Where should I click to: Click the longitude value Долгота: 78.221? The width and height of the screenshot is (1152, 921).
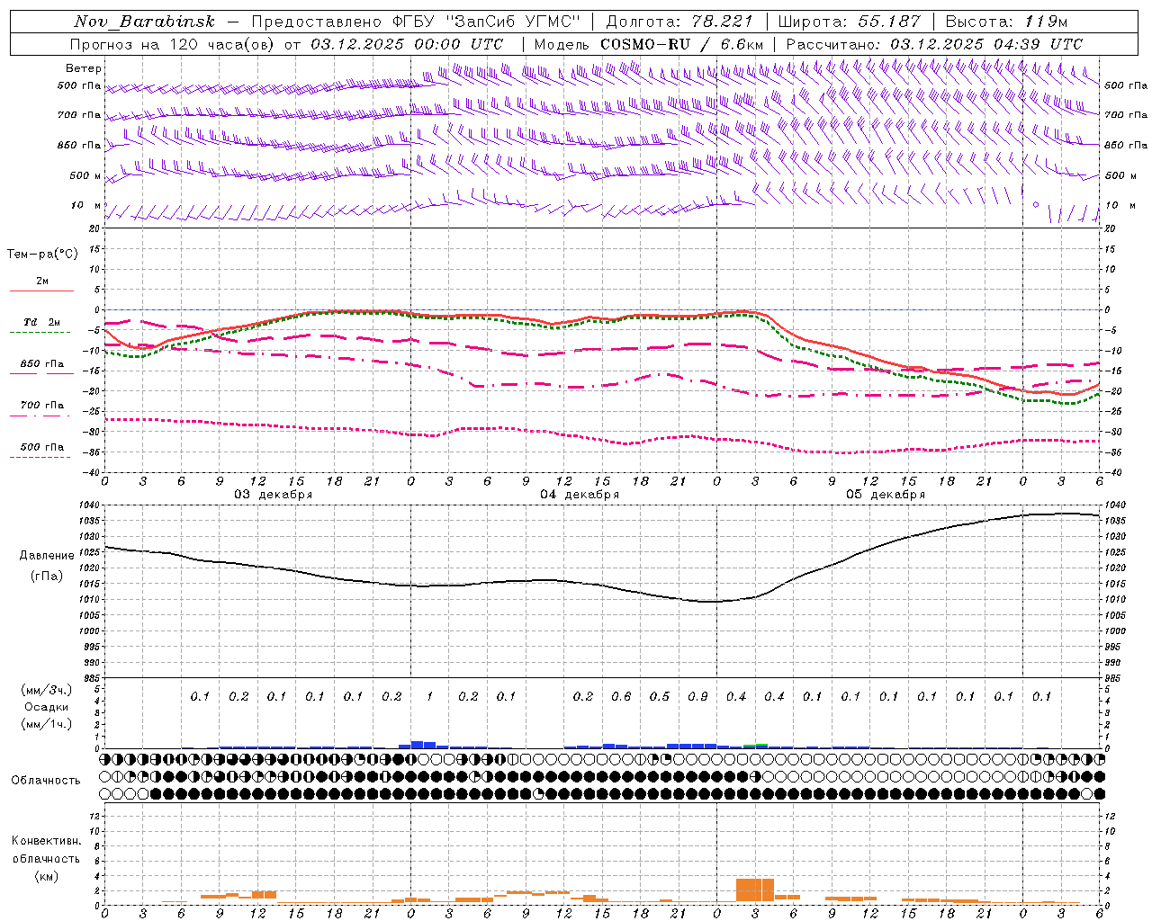click(x=679, y=21)
